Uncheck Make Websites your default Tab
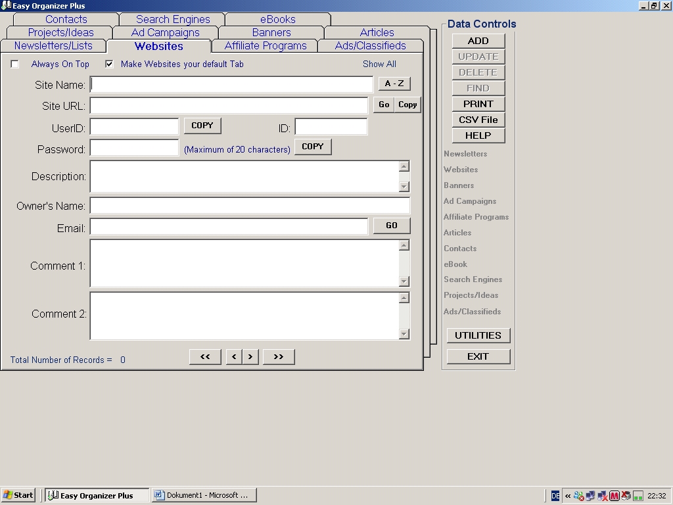The width and height of the screenshot is (673, 505). click(x=110, y=64)
